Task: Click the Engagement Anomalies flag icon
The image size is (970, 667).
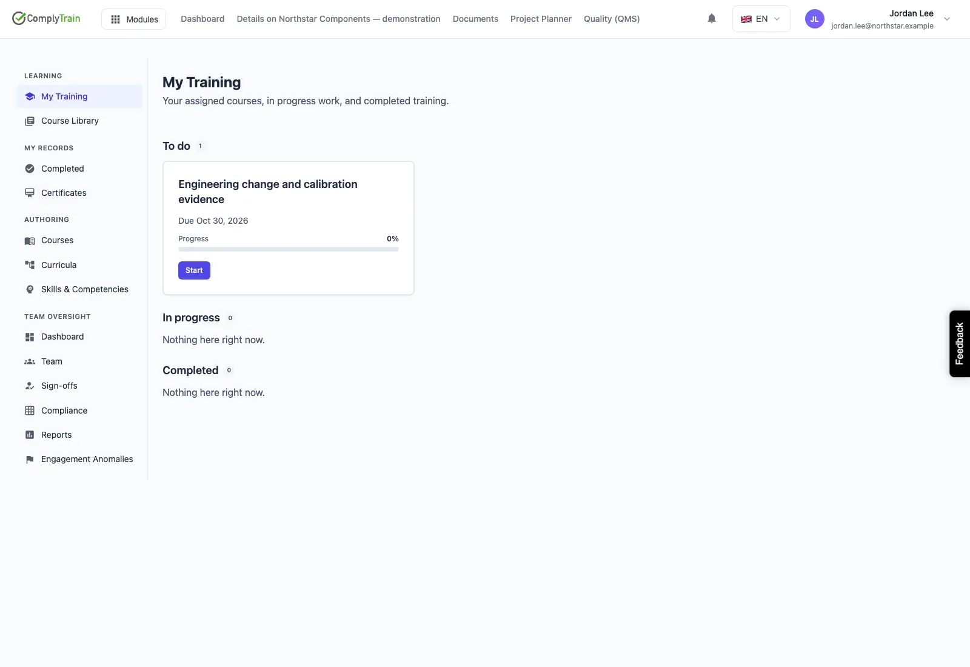Action: click(x=30, y=460)
